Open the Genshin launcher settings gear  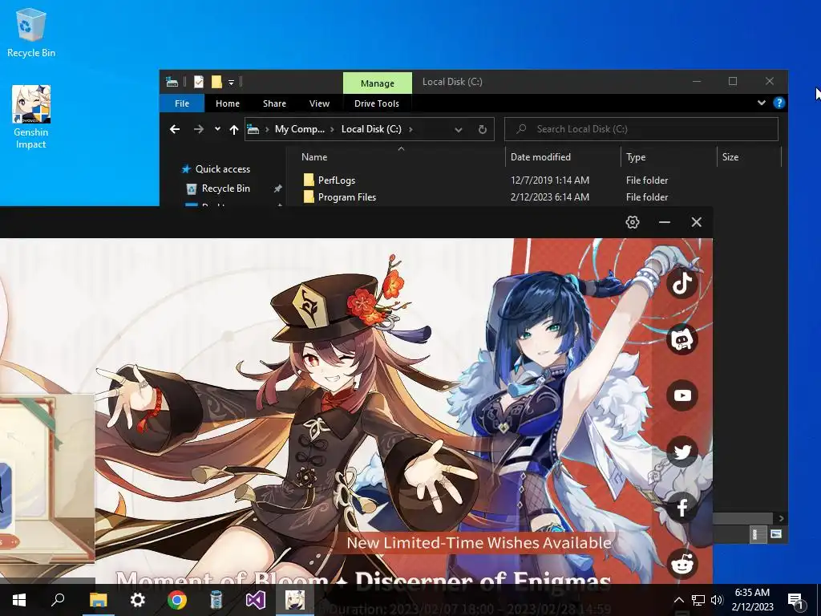[x=633, y=222]
